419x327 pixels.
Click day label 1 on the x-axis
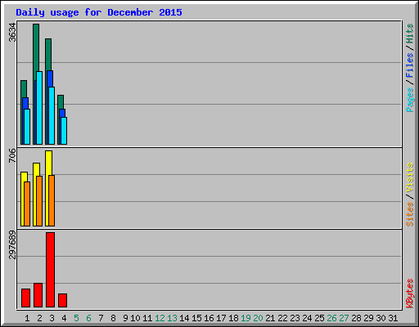click(27, 318)
